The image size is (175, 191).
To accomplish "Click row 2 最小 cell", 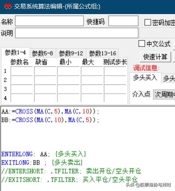I will click(x=68, y=80).
